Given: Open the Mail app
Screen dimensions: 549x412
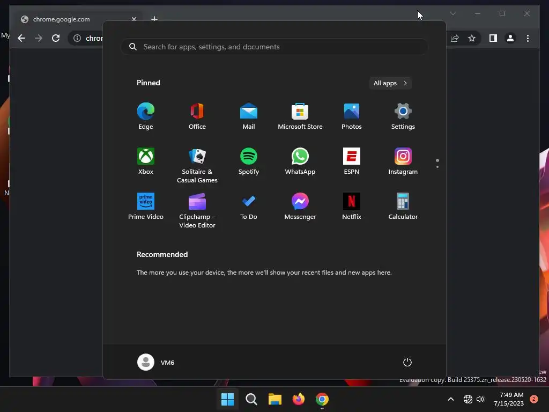Looking at the screenshot, I should coord(249,116).
